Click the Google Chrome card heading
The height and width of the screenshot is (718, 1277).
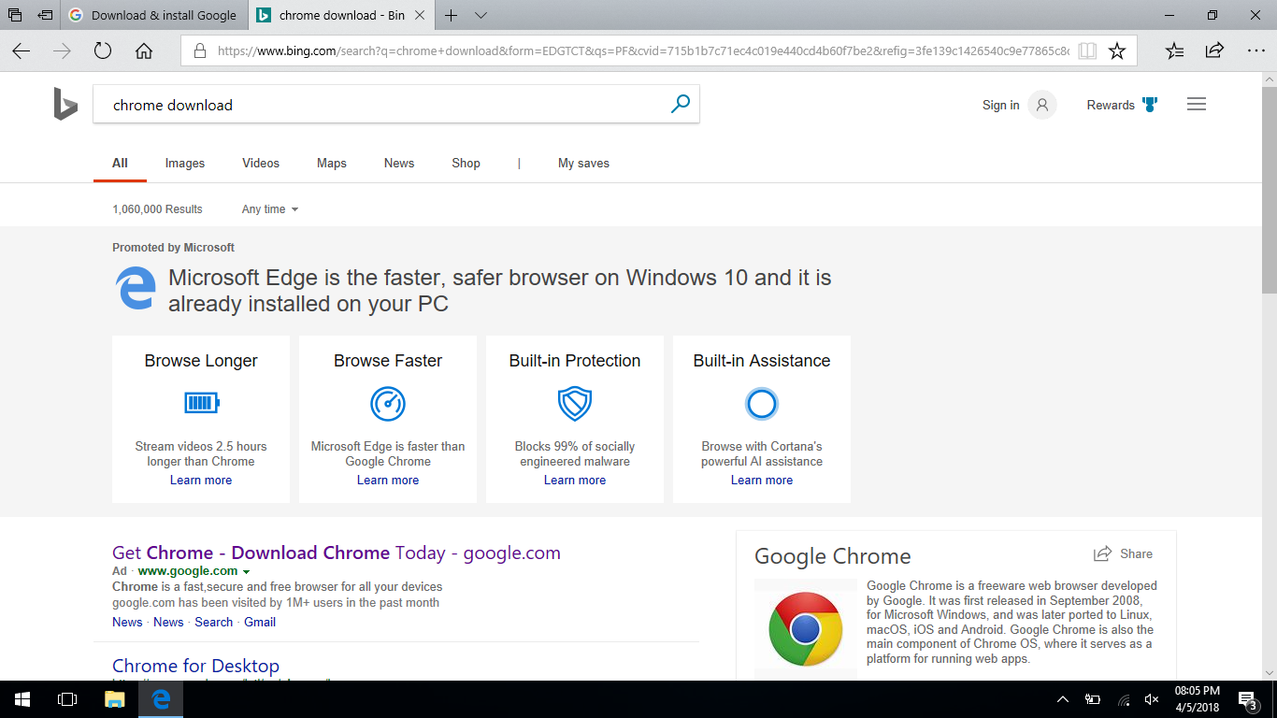832,556
